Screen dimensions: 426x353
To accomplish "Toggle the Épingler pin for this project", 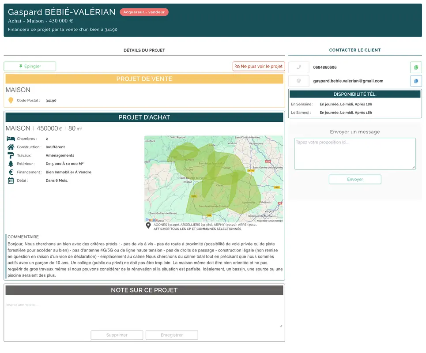I will click(30, 66).
